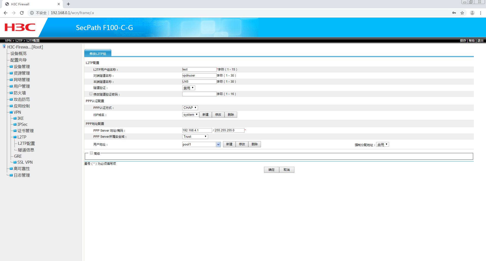486x261 pixels.
Task: Bookmark this page with the star icon
Action: pos(462,13)
